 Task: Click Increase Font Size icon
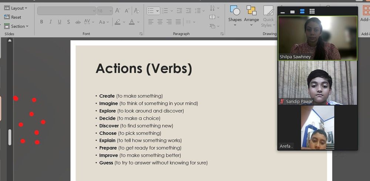coord(118,11)
